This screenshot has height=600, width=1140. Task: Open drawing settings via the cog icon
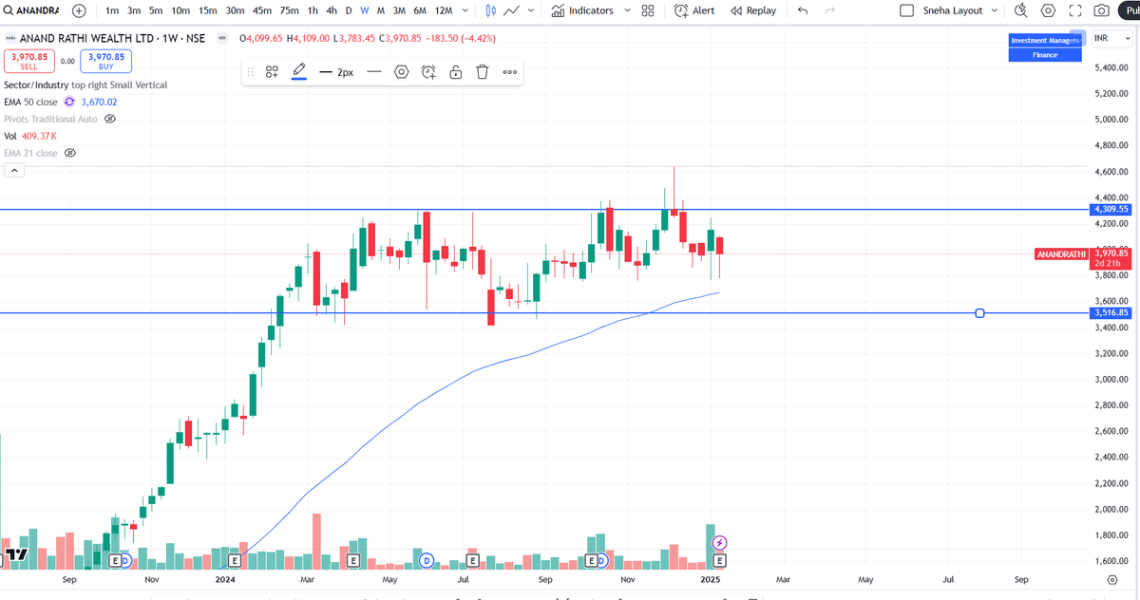(402, 71)
